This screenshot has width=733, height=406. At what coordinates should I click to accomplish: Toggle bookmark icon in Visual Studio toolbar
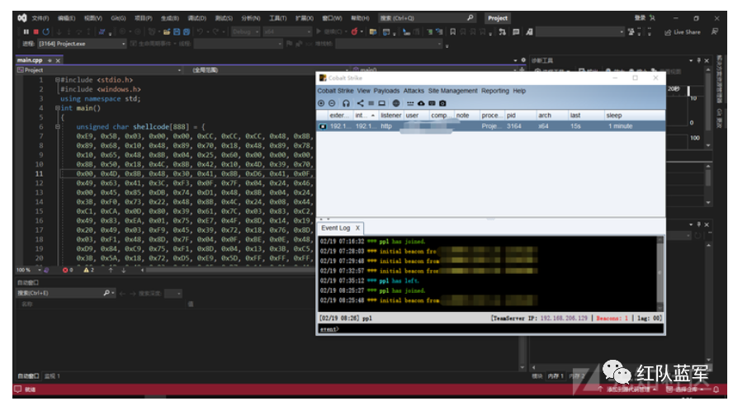[x=452, y=31]
